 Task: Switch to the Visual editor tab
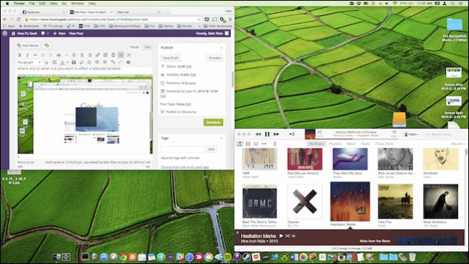click(x=134, y=47)
